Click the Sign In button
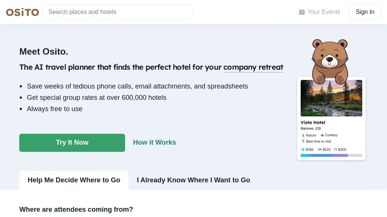 tap(365, 12)
